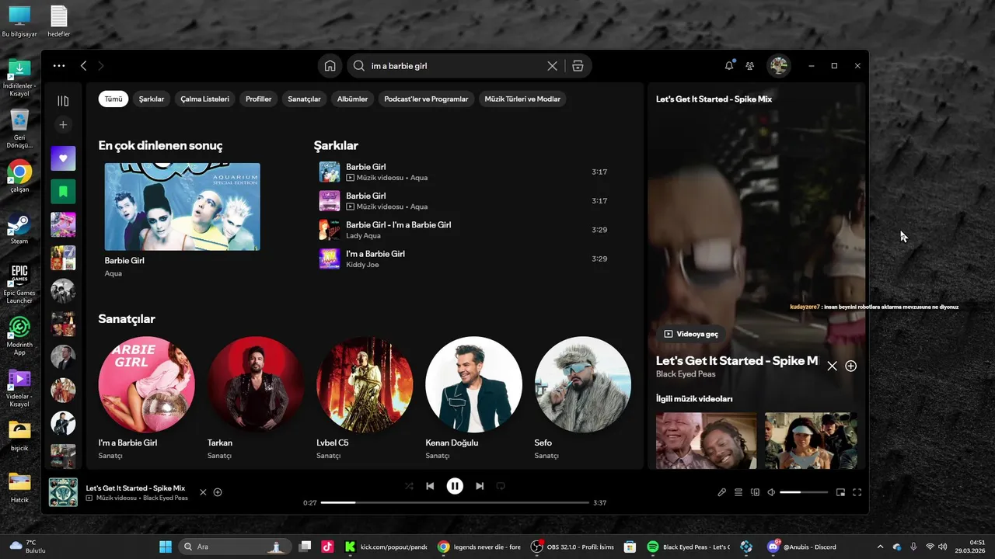The image size is (995, 559).
Task: Open the three-dots Spotify menu
Action: pyautogui.click(x=59, y=66)
